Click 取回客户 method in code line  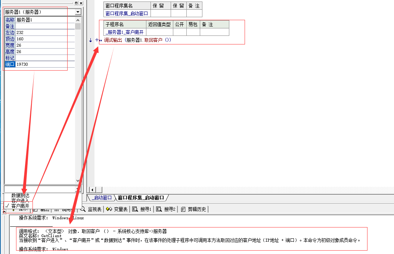pos(153,40)
